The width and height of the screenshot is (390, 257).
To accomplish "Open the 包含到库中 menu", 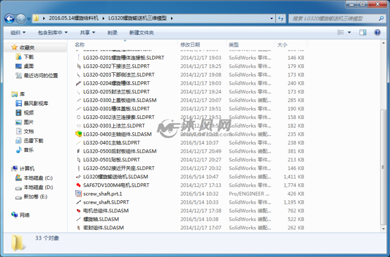I will [52, 32].
